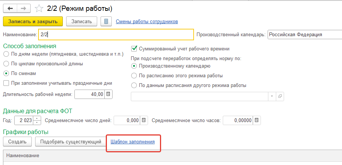Click the back arrow navigation button
Viewport: 342px width, 165px height.
click(x=10, y=9)
